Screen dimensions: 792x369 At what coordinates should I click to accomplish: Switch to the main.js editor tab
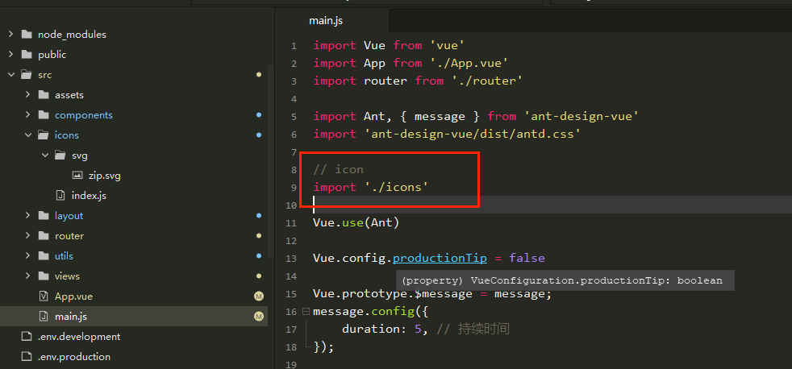tap(326, 20)
